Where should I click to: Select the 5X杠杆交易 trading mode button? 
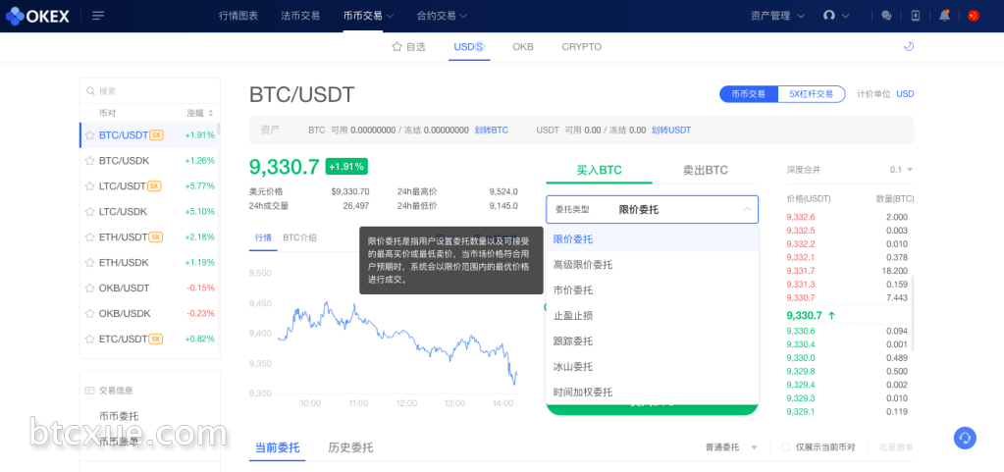click(x=812, y=94)
